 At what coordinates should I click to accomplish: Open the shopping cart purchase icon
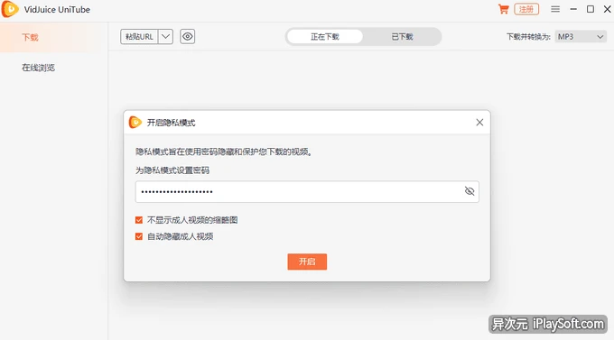click(x=503, y=9)
